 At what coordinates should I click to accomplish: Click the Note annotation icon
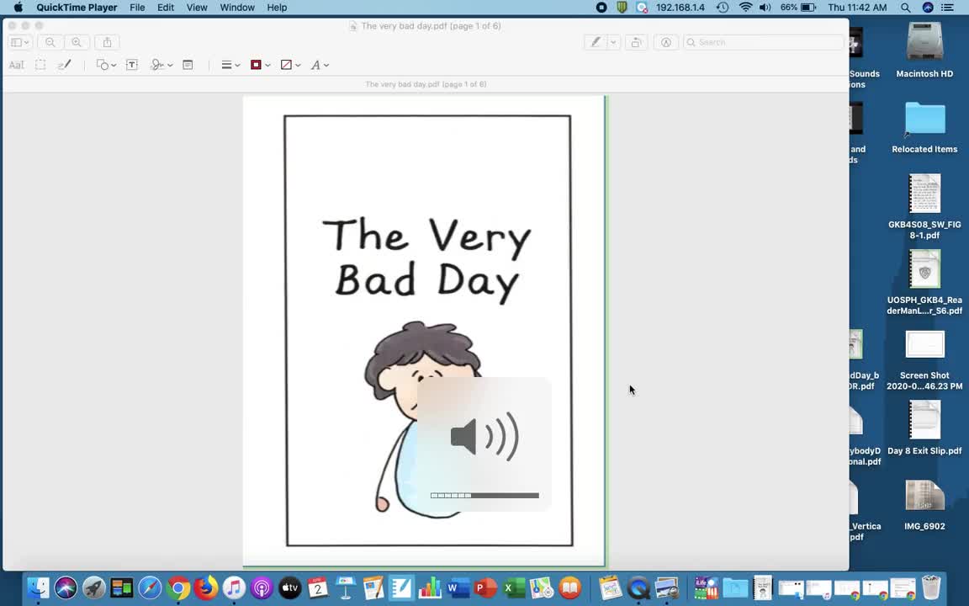(x=188, y=64)
